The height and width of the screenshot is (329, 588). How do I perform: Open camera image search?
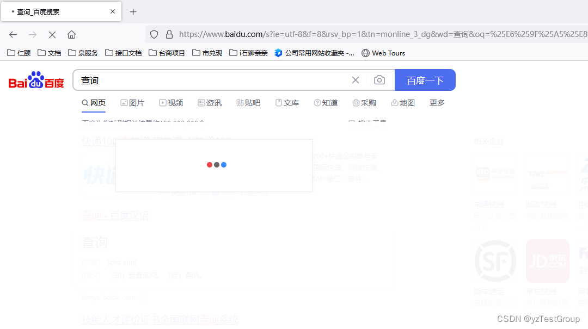click(x=379, y=80)
